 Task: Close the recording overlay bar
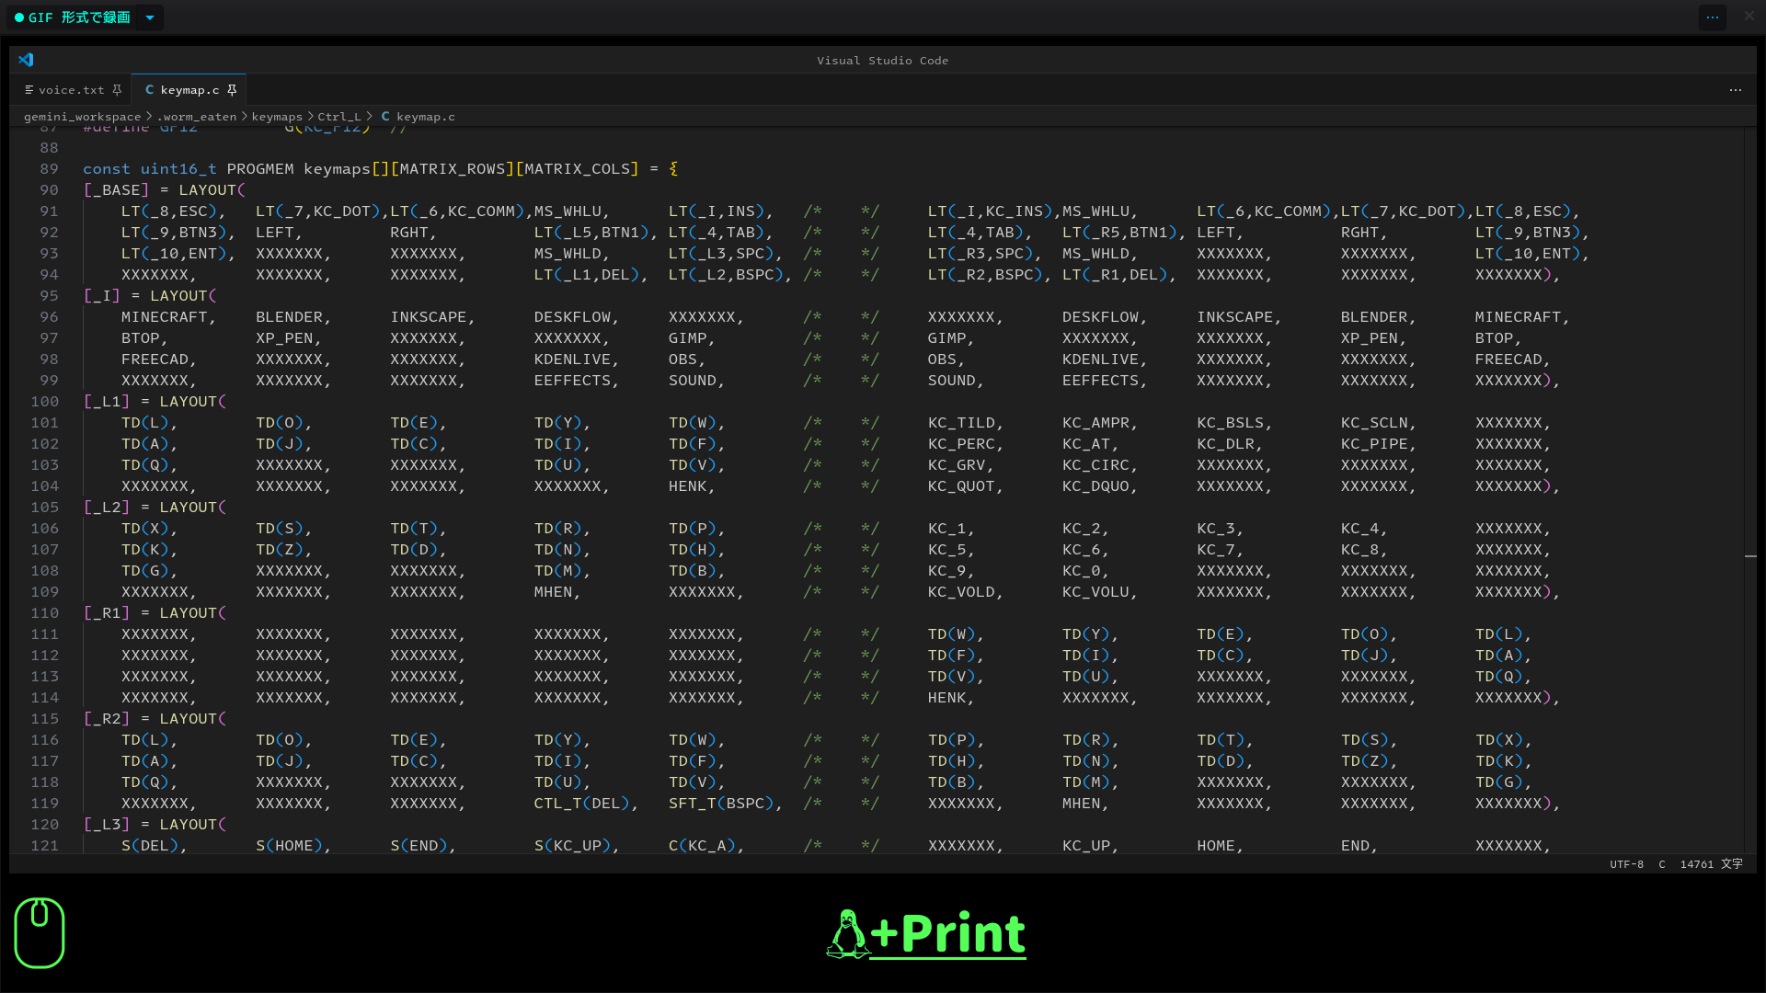point(1749,17)
